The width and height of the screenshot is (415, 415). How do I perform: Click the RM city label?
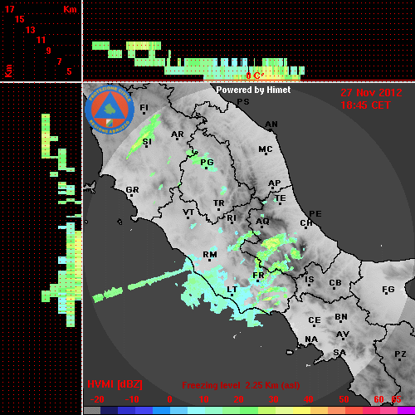(210, 255)
